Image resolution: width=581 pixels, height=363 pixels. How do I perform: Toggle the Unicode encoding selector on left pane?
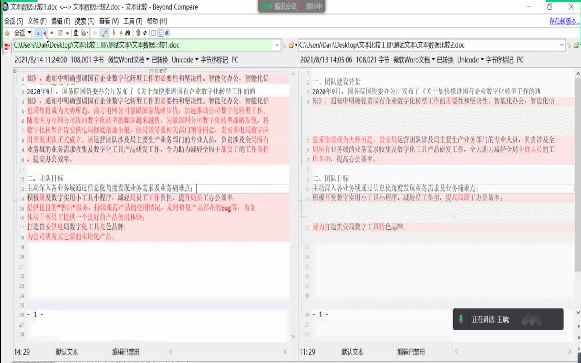coord(183,60)
